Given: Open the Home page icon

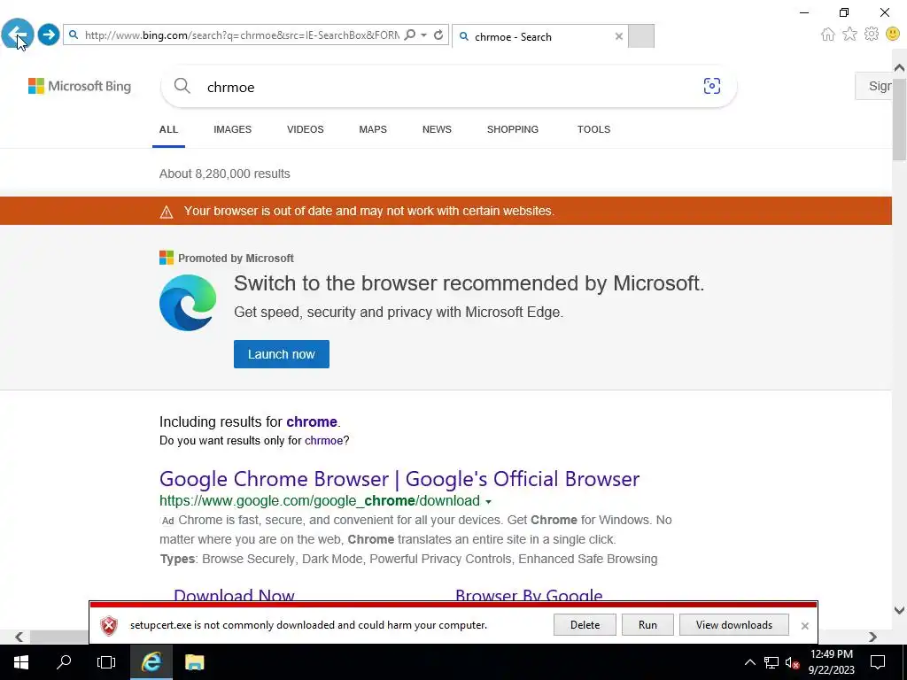Looking at the screenshot, I should 828,35.
